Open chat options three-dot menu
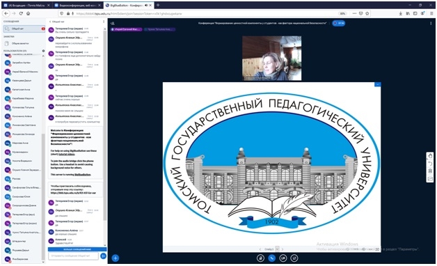Viewport: 437px width, 266px height. [104, 22]
